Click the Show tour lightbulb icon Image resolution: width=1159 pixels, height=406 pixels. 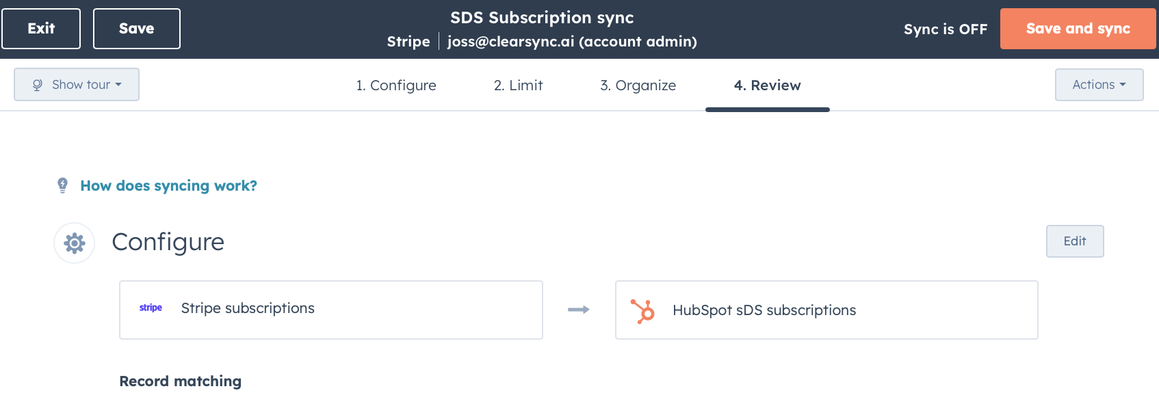pos(38,85)
